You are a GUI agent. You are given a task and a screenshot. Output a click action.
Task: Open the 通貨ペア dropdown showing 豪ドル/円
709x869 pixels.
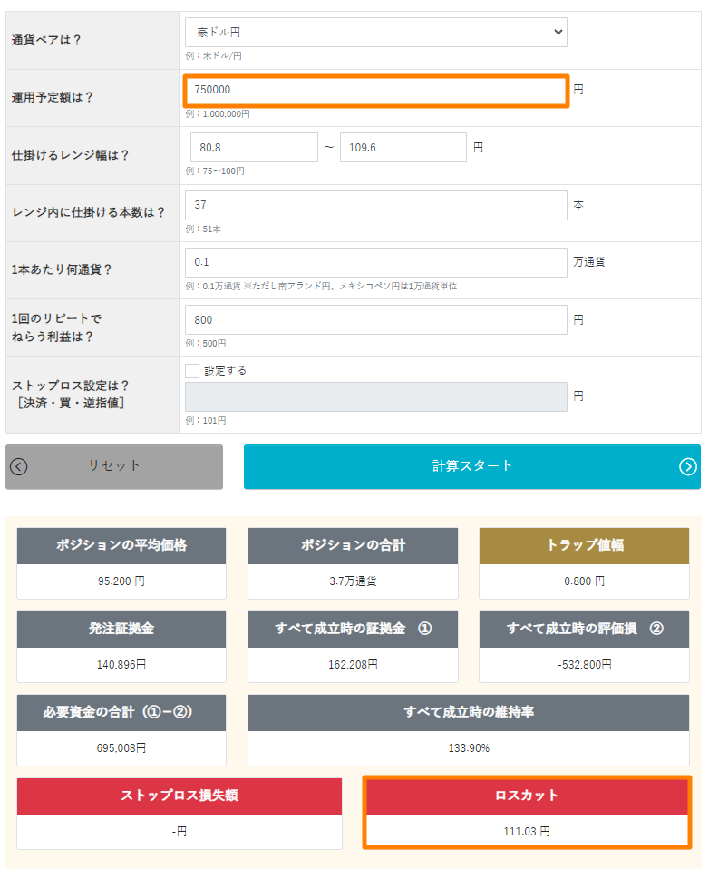375,32
